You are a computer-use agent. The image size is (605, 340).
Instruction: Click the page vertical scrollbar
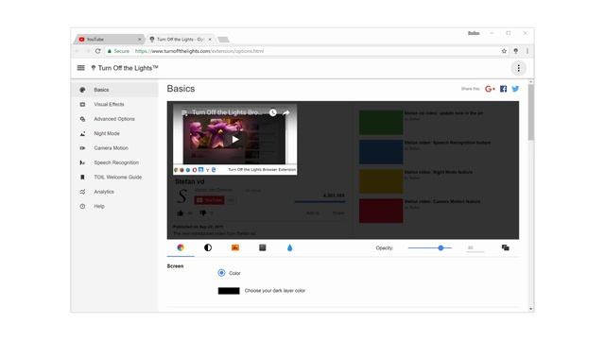pos(531,112)
